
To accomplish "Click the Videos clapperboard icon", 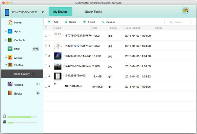I will pyautogui.click(x=10, y=85).
